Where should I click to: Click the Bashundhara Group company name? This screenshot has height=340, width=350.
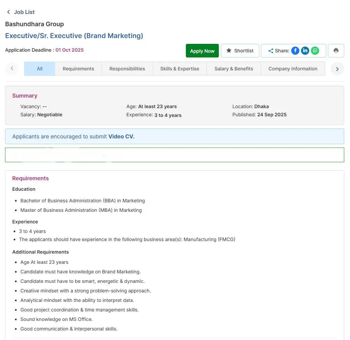(34, 24)
